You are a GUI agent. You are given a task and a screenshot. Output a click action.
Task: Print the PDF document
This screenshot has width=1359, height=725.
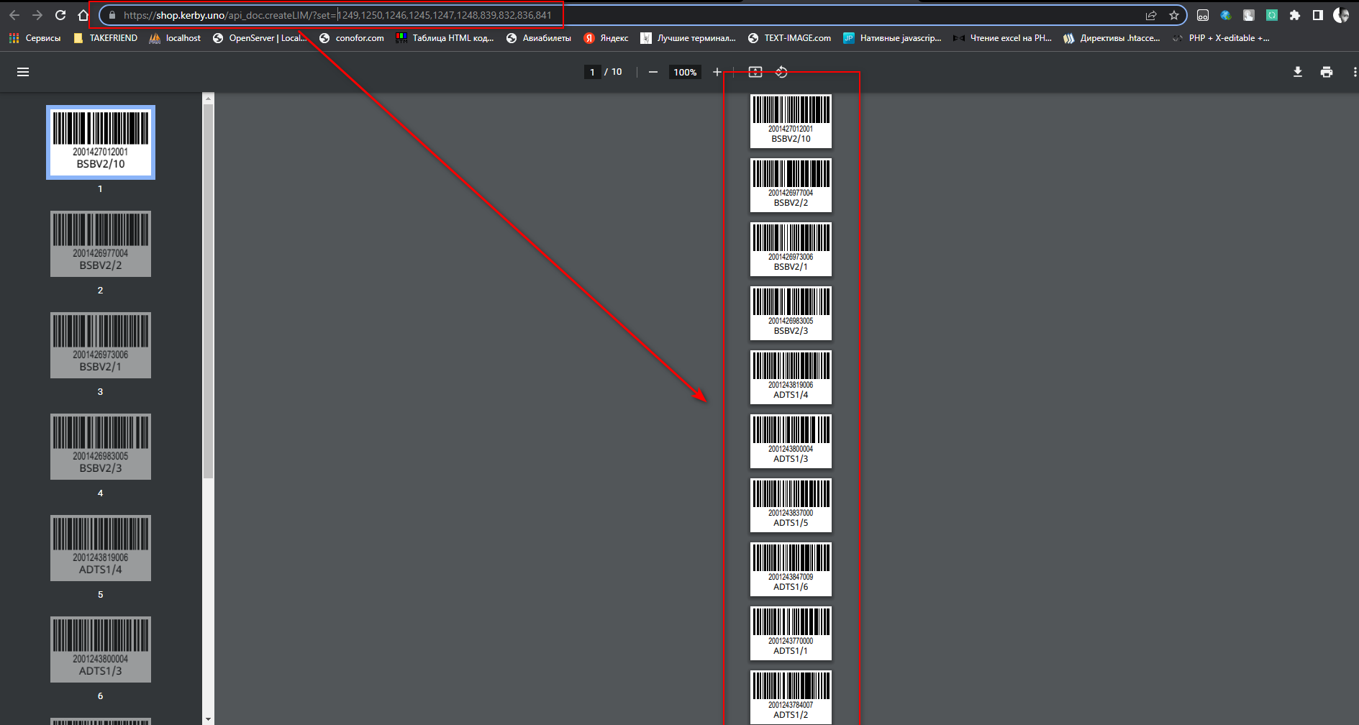click(1327, 72)
